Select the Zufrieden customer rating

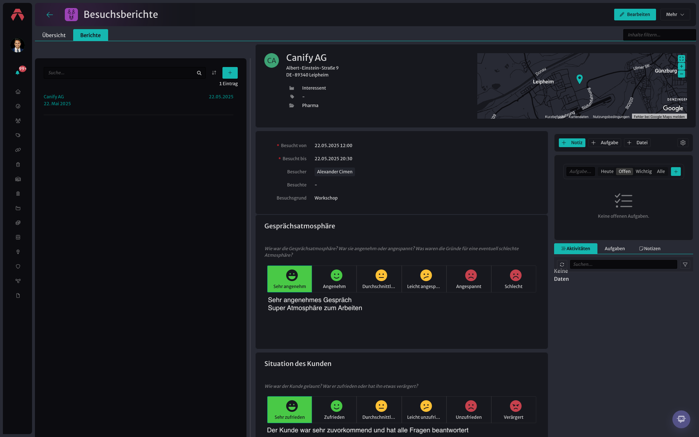pyautogui.click(x=334, y=410)
